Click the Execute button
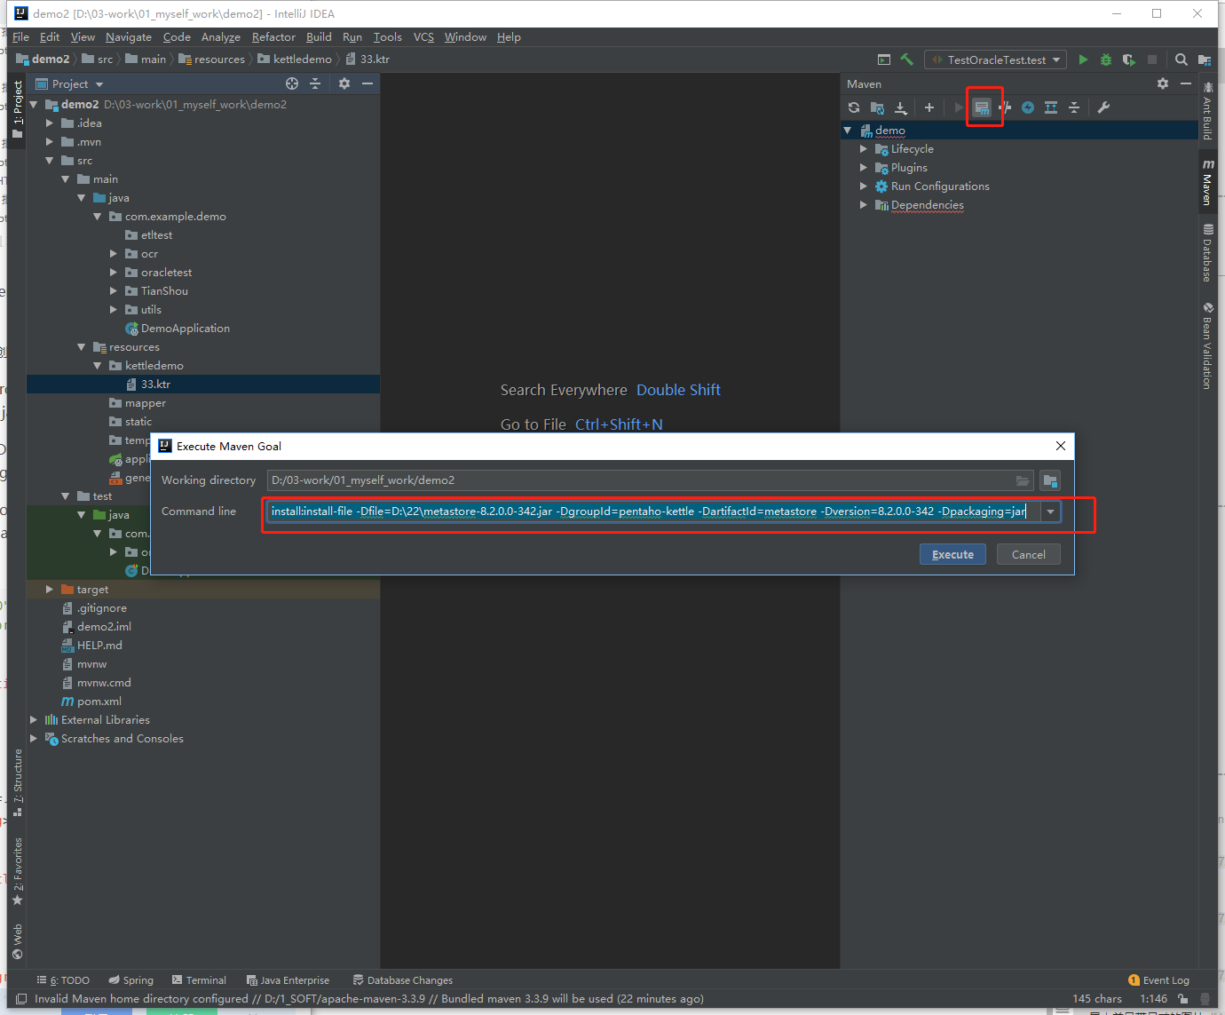 click(x=952, y=554)
